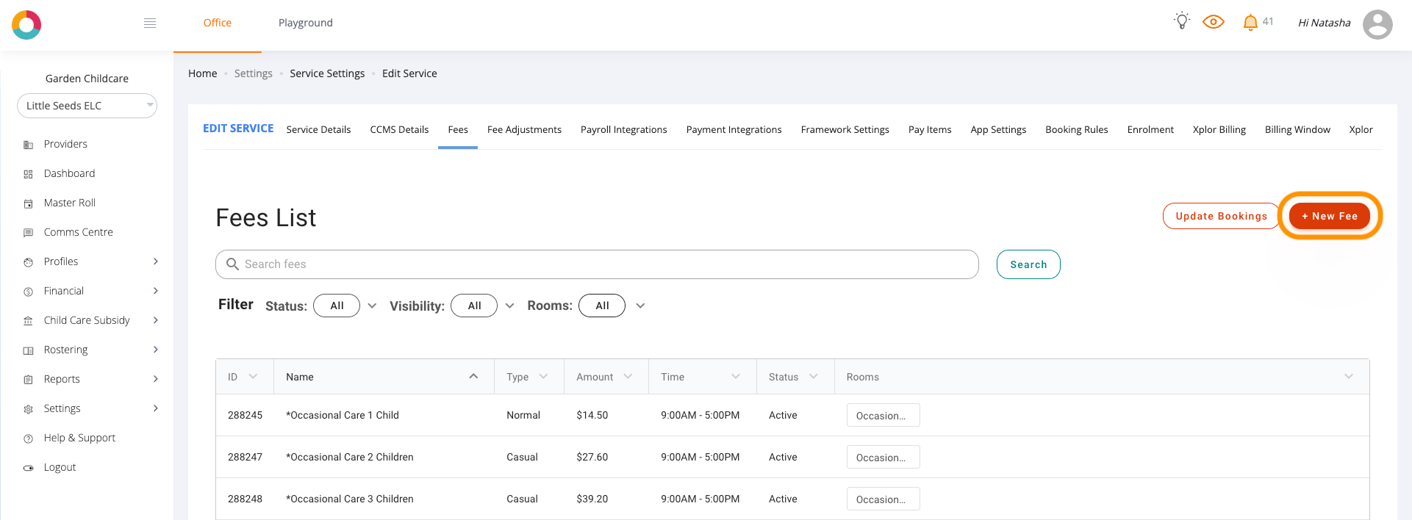Open the Playground tab
This screenshot has width=1412, height=520.
click(x=305, y=23)
